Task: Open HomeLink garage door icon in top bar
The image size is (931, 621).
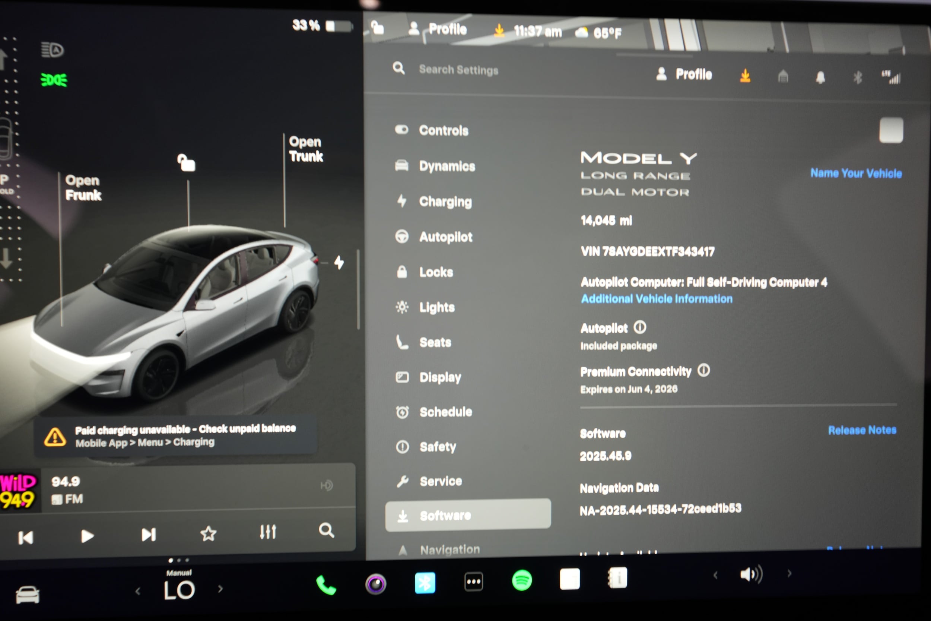Action: click(x=782, y=76)
